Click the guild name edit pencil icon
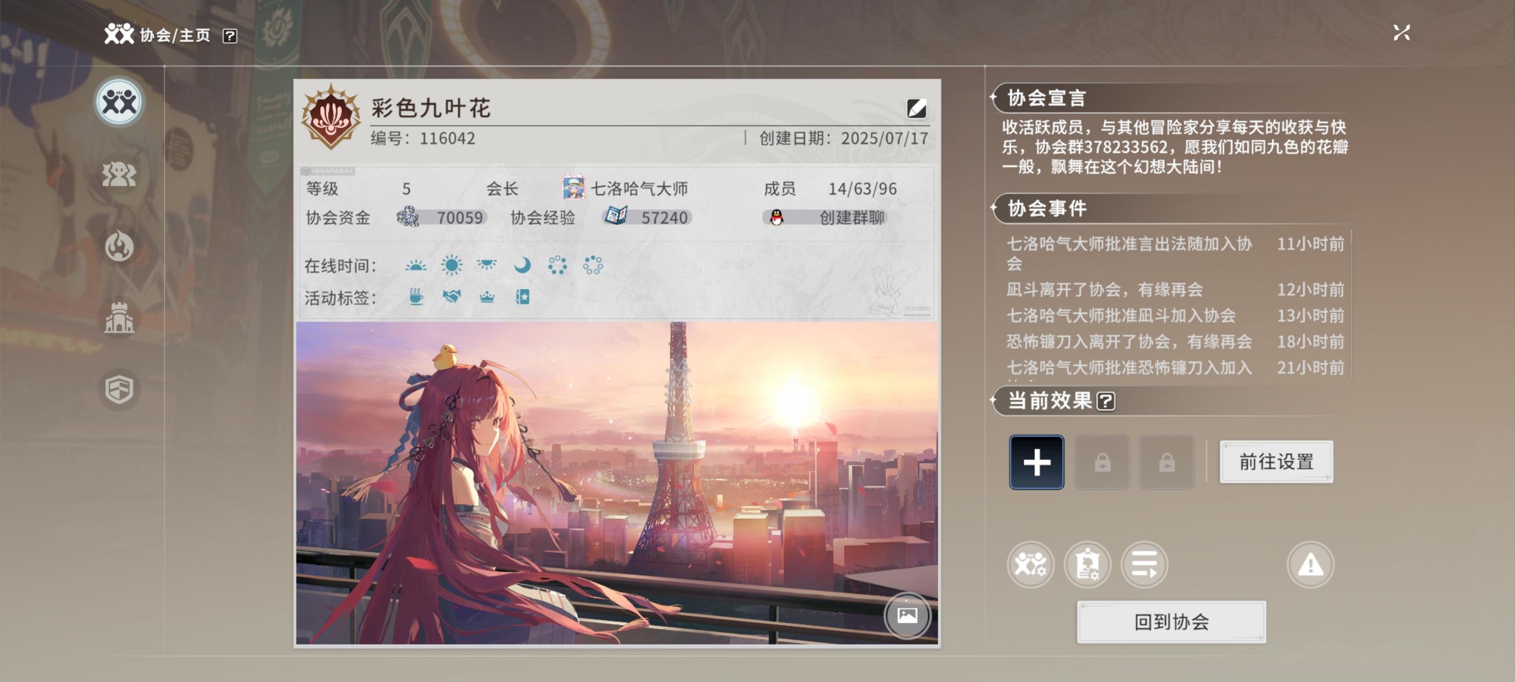Image resolution: width=1515 pixels, height=682 pixels. tap(915, 108)
